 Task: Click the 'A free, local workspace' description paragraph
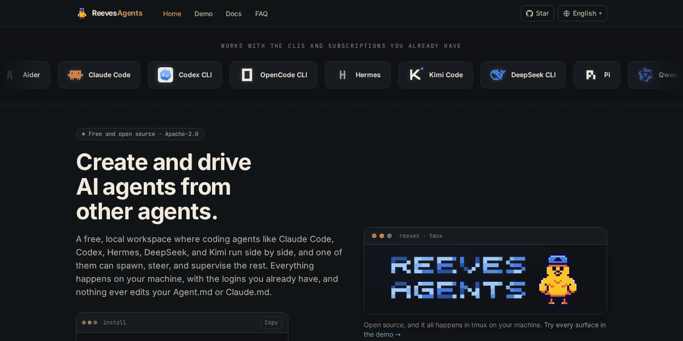click(x=209, y=265)
